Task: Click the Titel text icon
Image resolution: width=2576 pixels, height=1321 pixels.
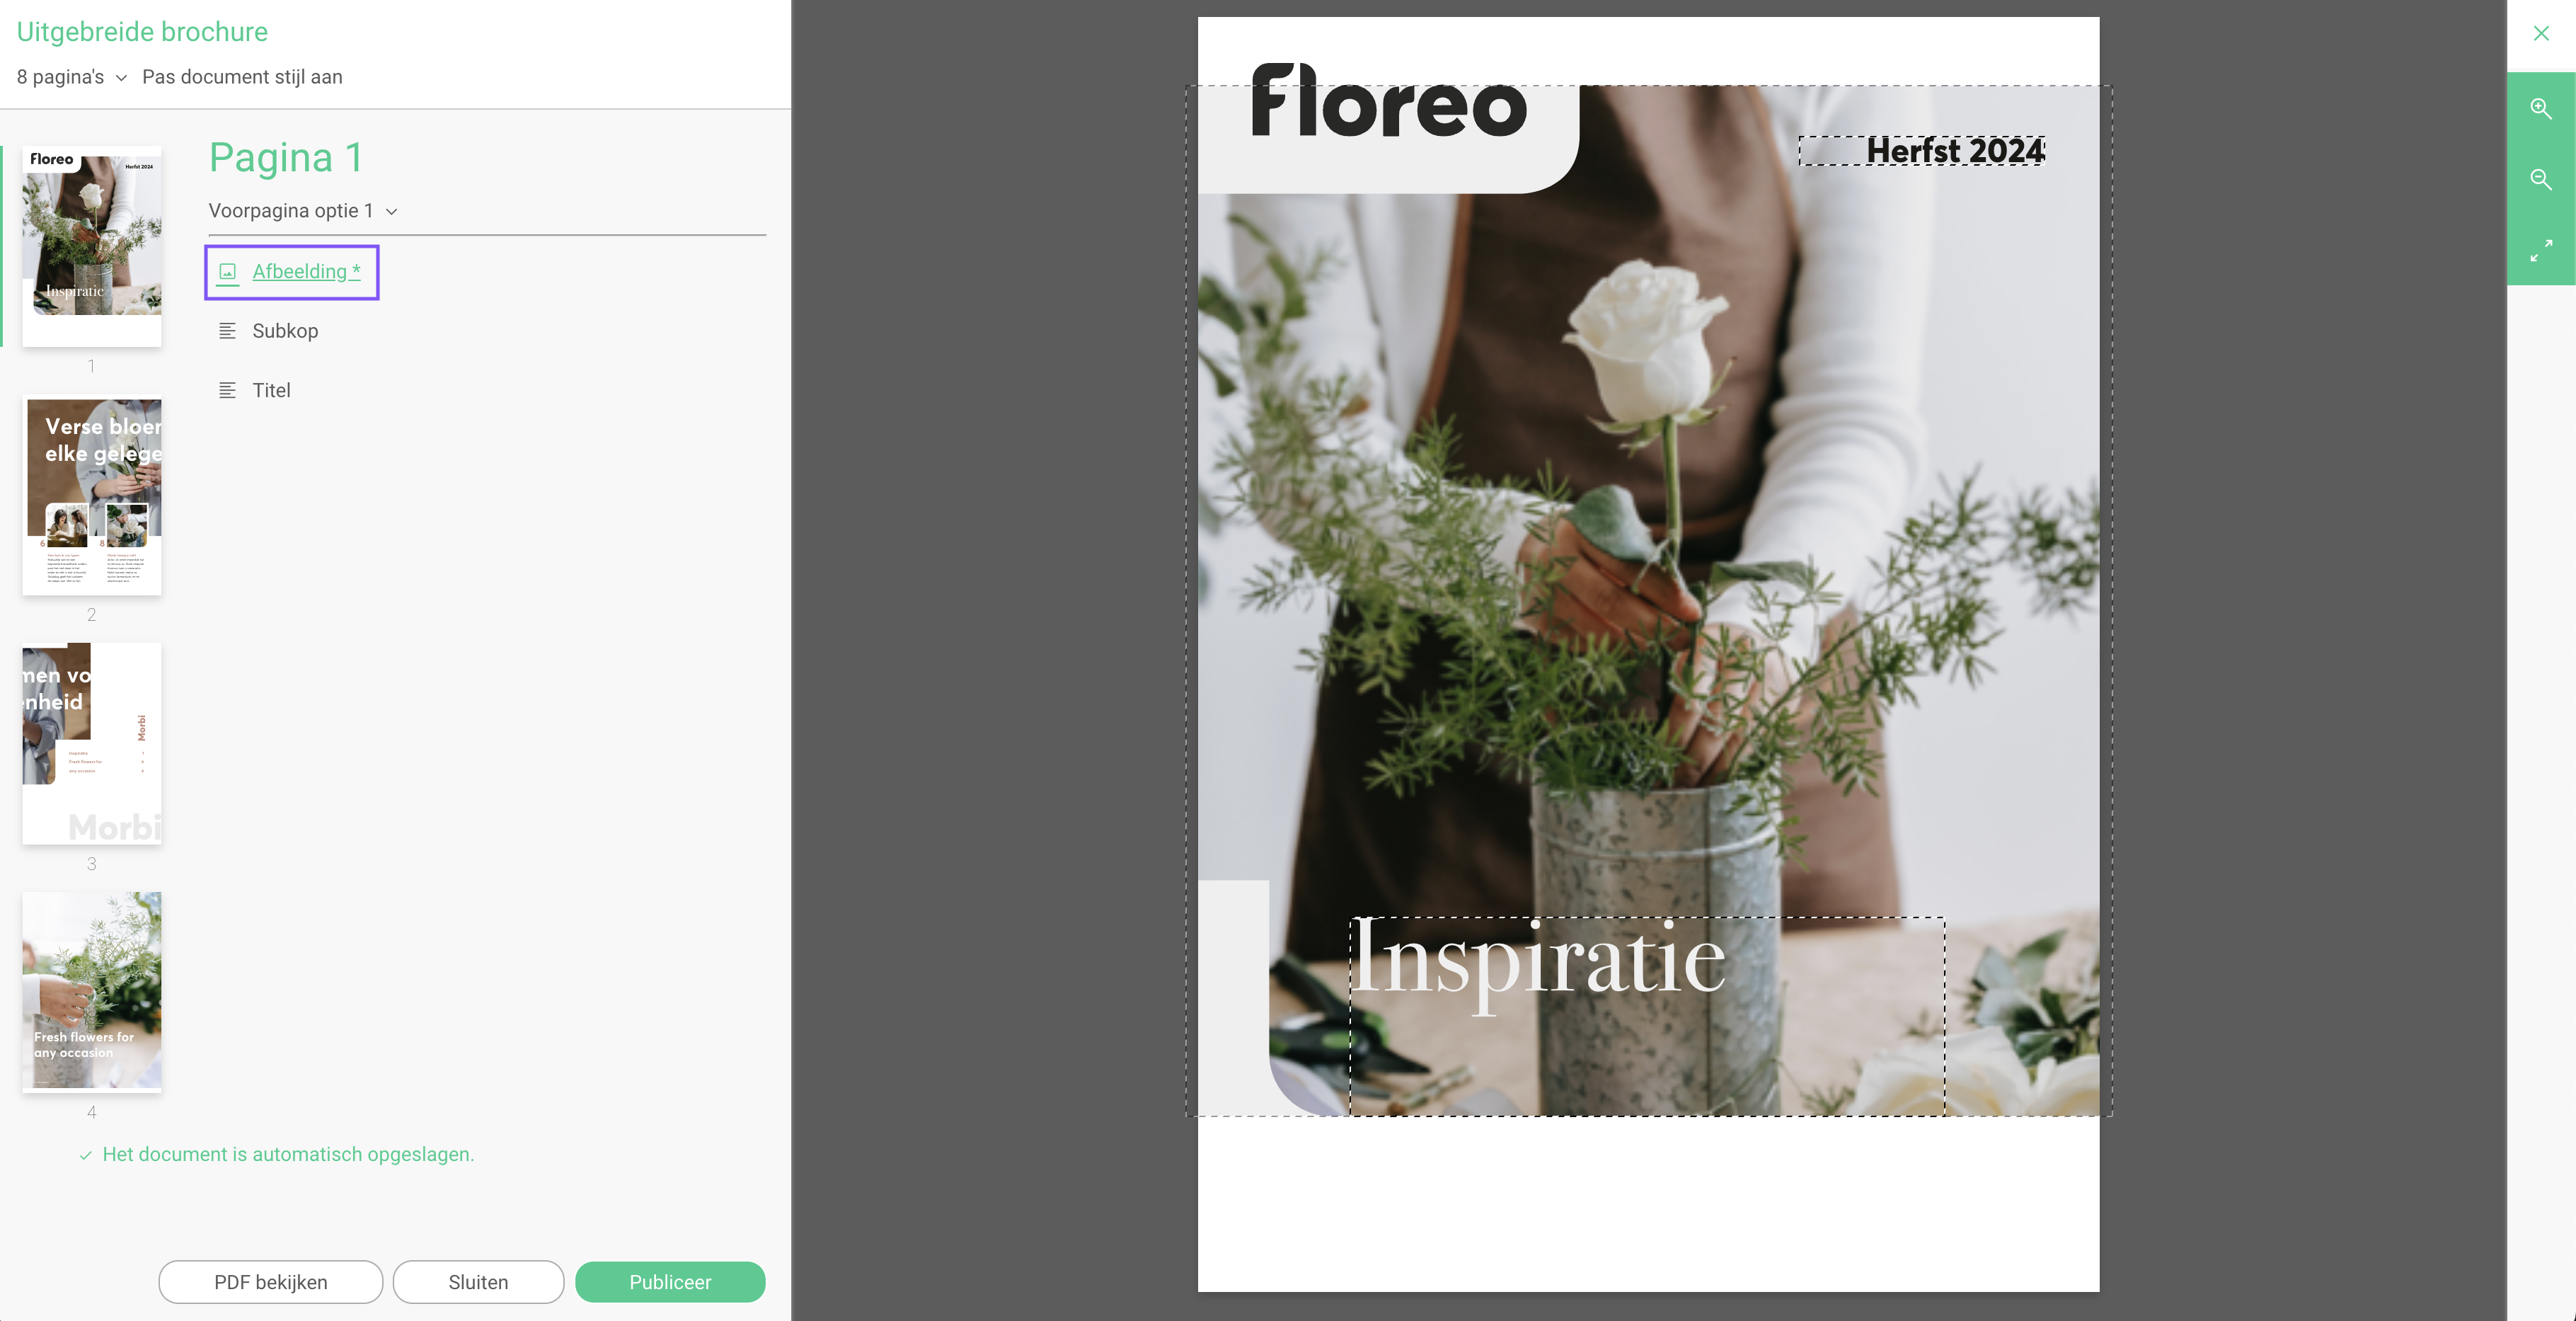Action: coord(228,390)
